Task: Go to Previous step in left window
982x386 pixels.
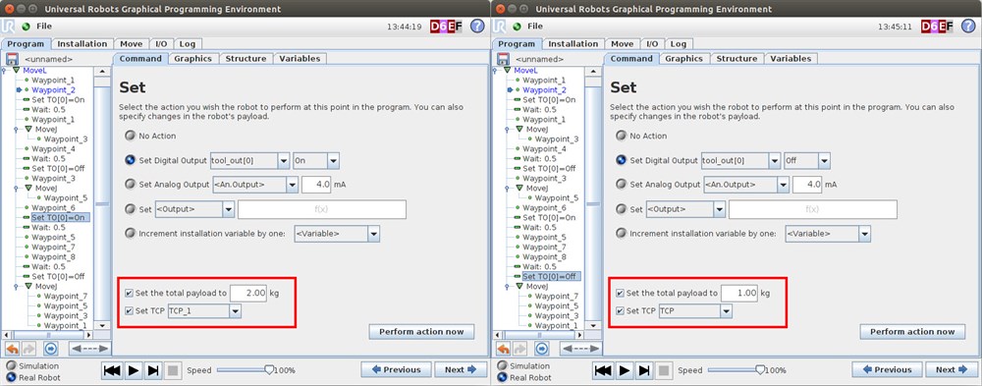Action: [x=396, y=369]
